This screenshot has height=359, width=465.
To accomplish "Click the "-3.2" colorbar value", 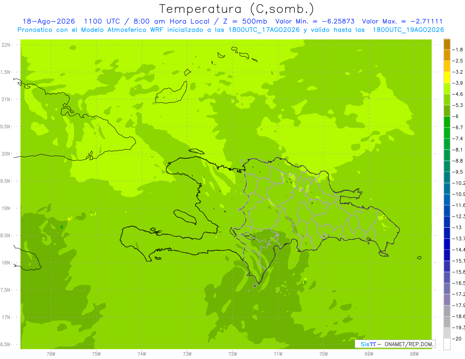I will coord(458,72).
